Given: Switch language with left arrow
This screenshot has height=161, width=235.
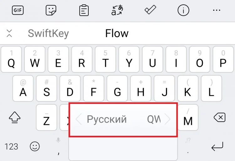Looking at the screenshot, I should click(79, 119).
